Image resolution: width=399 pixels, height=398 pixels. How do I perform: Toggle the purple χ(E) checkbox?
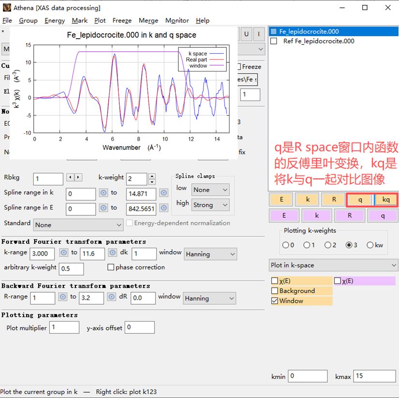pyautogui.click(x=338, y=281)
